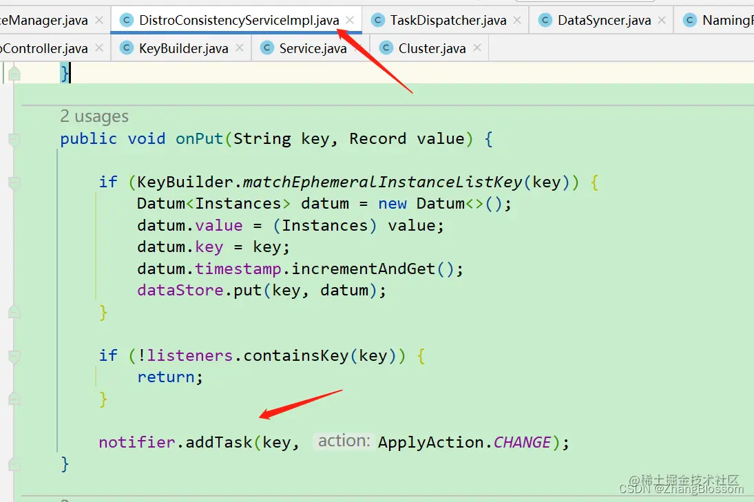Close the DistroConsistencyServiceImpl.java tab

350,20
